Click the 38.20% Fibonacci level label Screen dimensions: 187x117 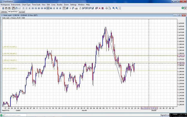coord(10,60)
